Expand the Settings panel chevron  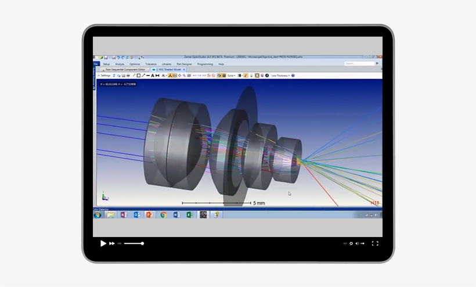[x=99, y=76]
